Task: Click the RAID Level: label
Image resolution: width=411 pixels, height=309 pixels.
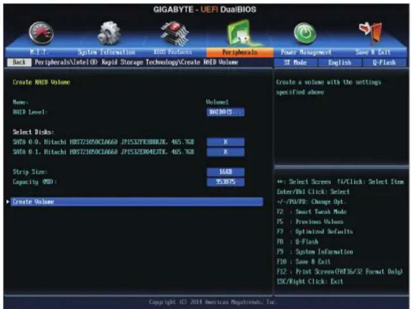Action: click(30, 112)
